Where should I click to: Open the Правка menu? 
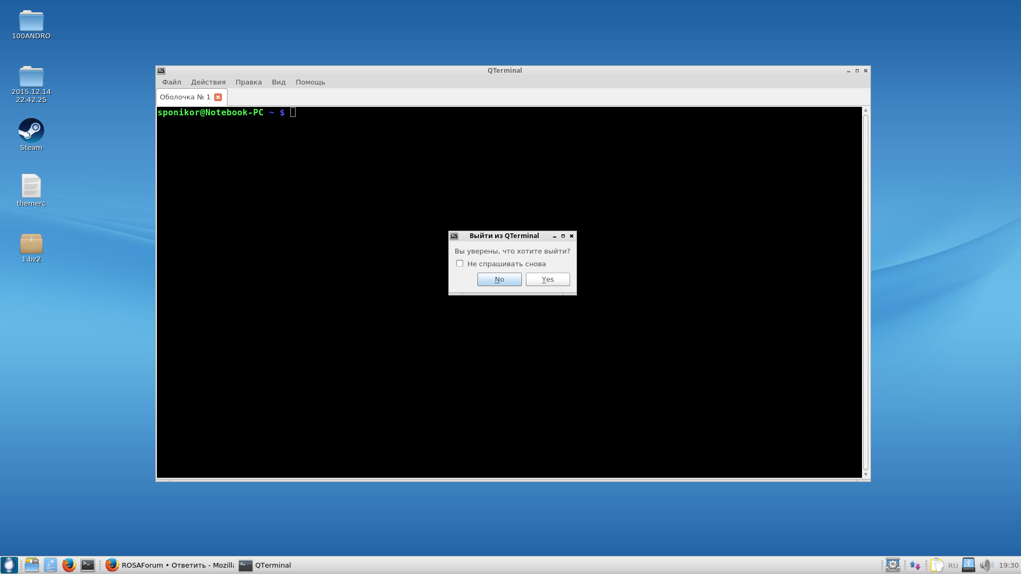(248, 82)
